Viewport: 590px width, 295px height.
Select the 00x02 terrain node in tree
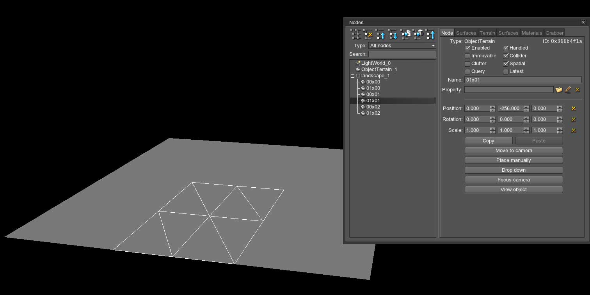(373, 107)
